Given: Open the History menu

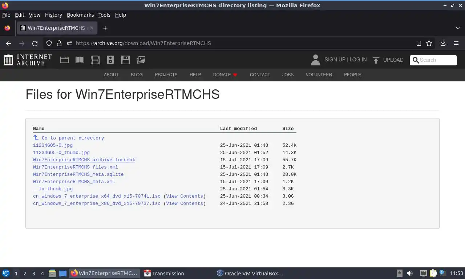Looking at the screenshot, I should click(53, 15).
